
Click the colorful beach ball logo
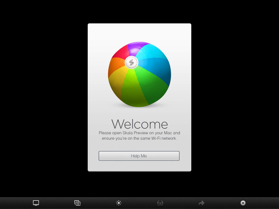tap(139, 74)
